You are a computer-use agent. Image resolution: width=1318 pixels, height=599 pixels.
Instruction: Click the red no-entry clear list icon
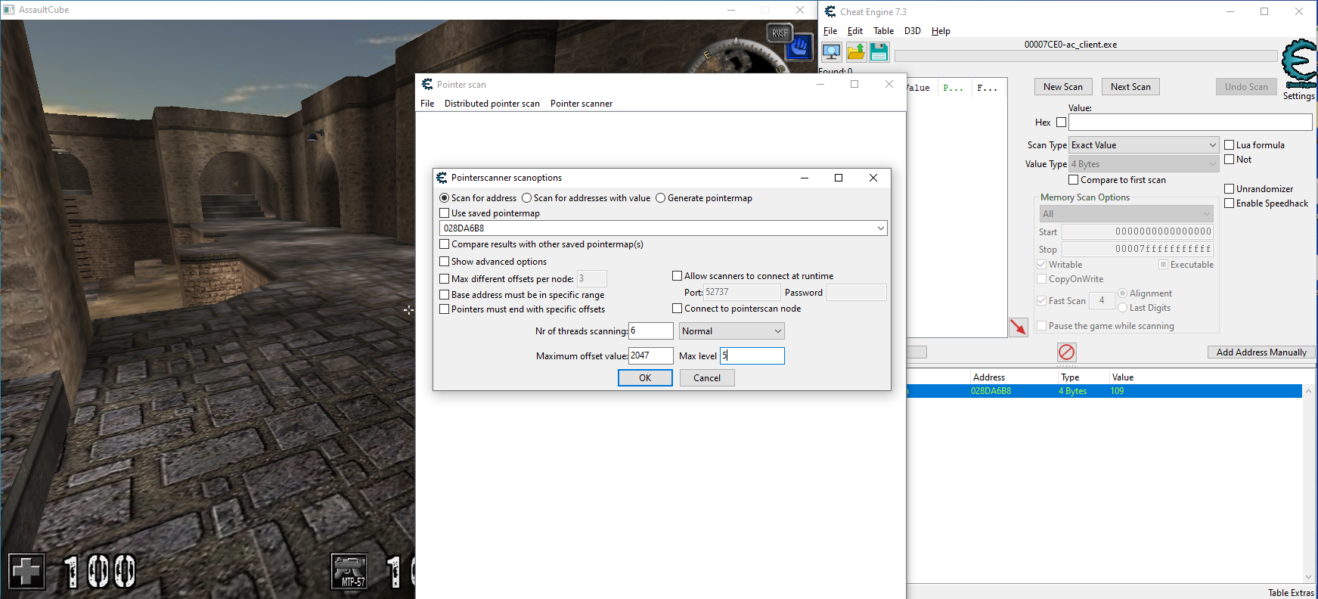coord(1067,352)
